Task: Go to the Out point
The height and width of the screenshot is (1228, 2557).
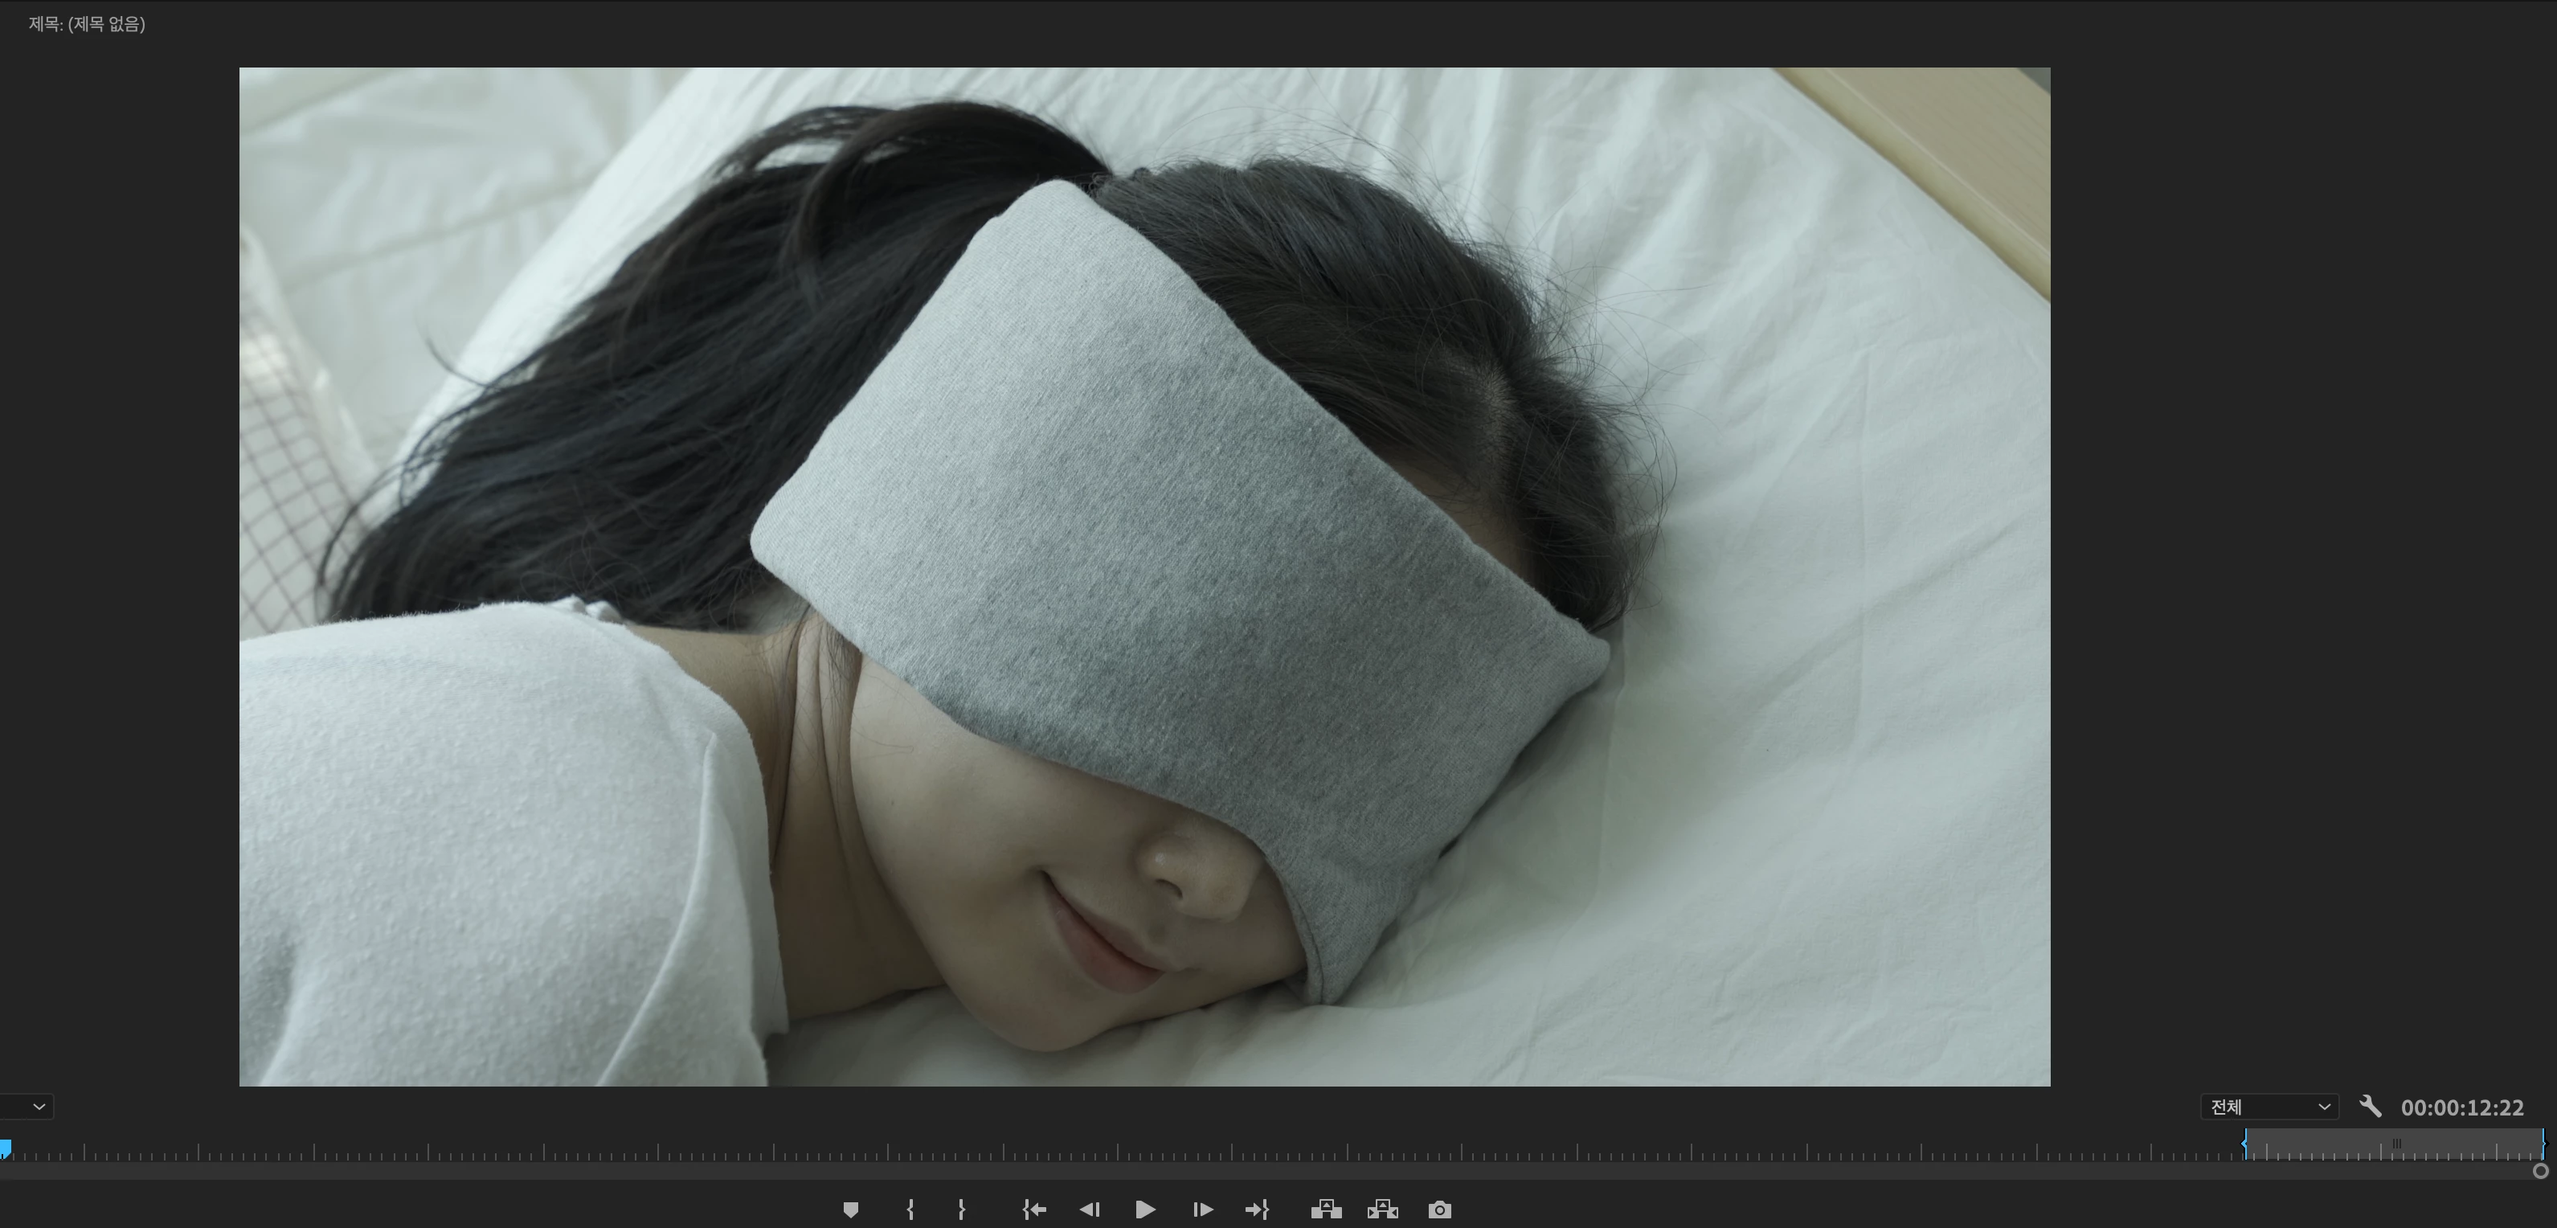Action: click(x=1257, y=1210)
